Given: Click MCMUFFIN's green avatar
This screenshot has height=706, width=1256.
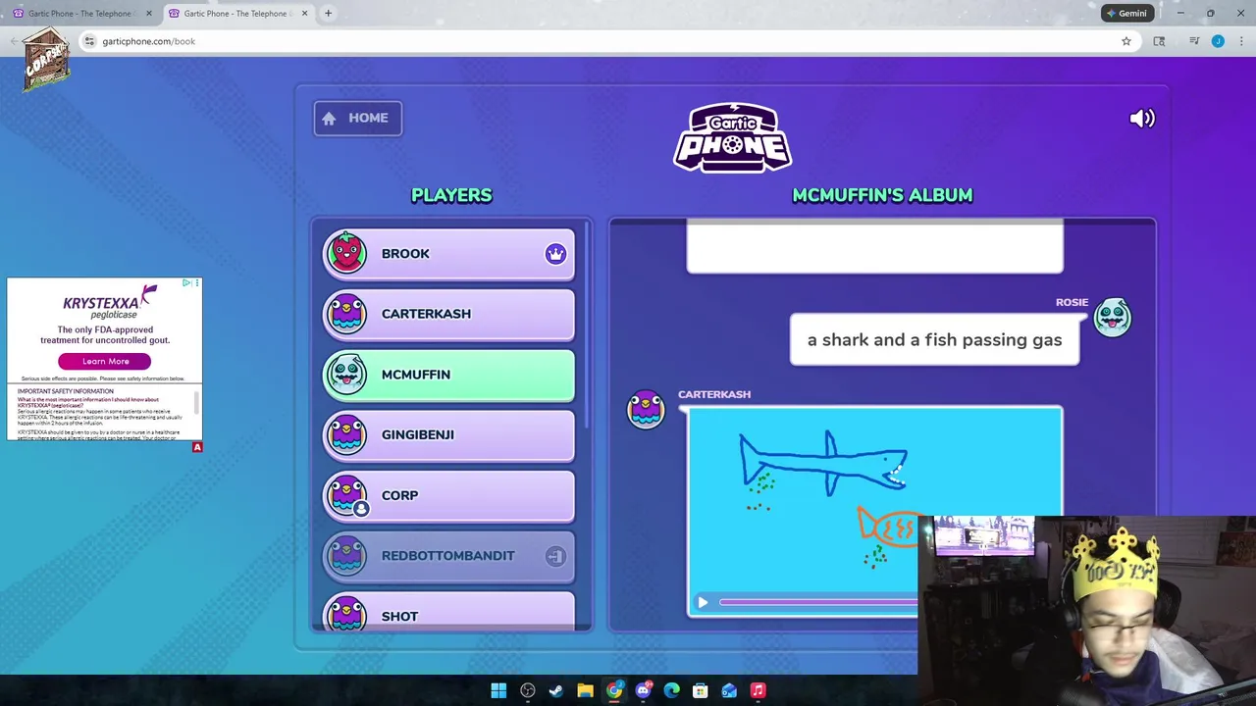Looking at the screenshot, I should click(x=346, y=375).
